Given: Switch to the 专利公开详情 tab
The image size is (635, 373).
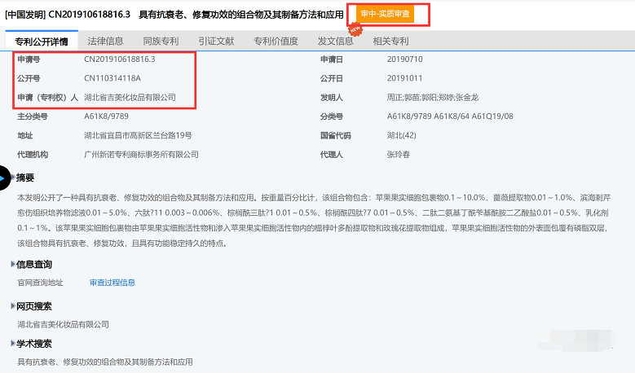Looking at the screenshot, I should point(41,42).
